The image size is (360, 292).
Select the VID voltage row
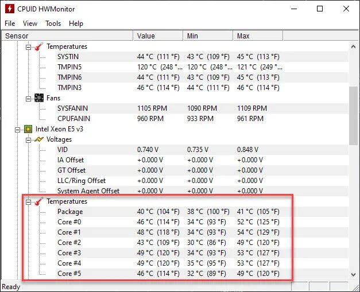pyautogui.click(x=202, y=150)
